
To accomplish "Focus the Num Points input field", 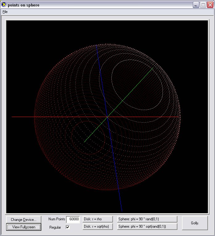I will pos(73,219).
